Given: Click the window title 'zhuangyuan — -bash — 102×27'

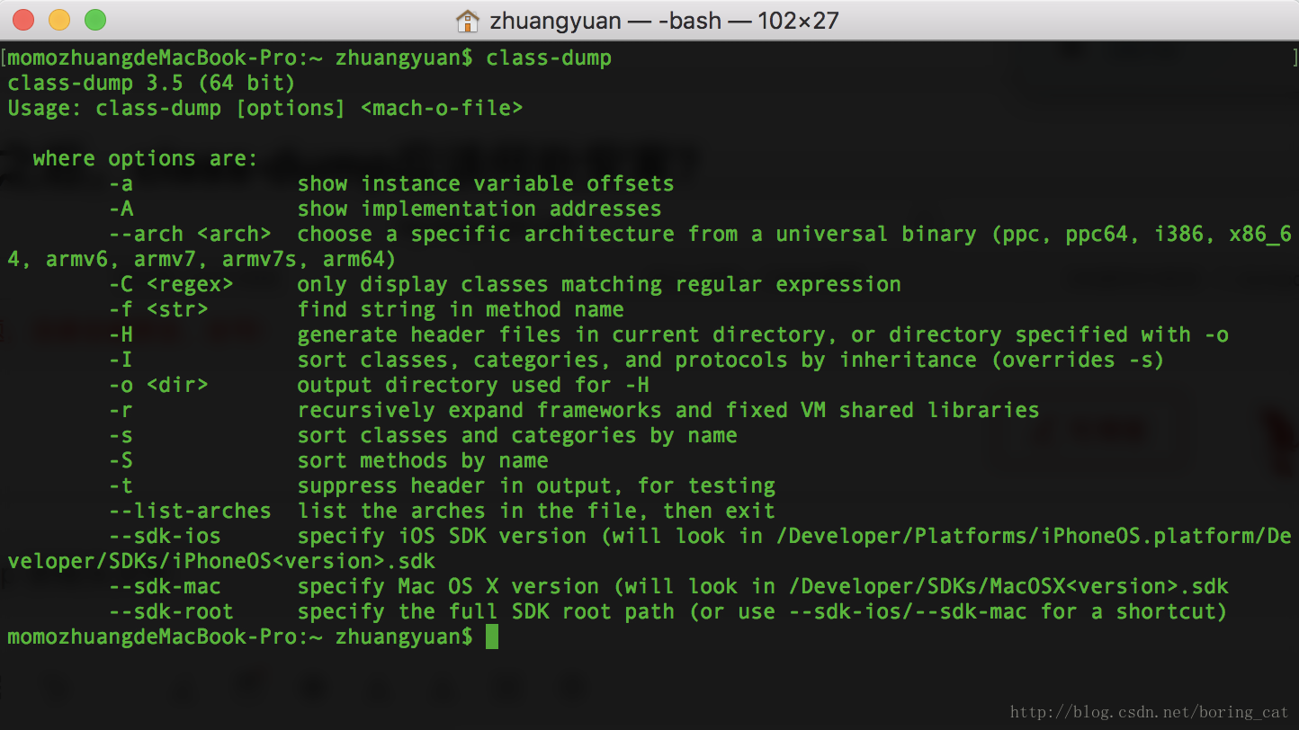Looking at the screenshot, I should [664, 20].
